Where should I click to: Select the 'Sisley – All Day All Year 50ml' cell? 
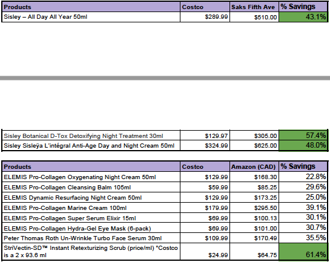point(91,17)
